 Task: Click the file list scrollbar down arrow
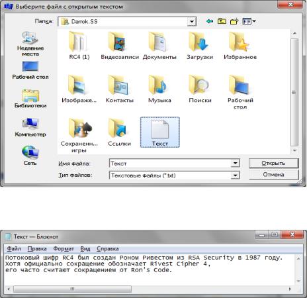click(294, 150)
